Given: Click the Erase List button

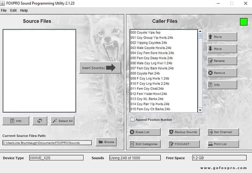Looking at the screenshot, I should [145, 132].
